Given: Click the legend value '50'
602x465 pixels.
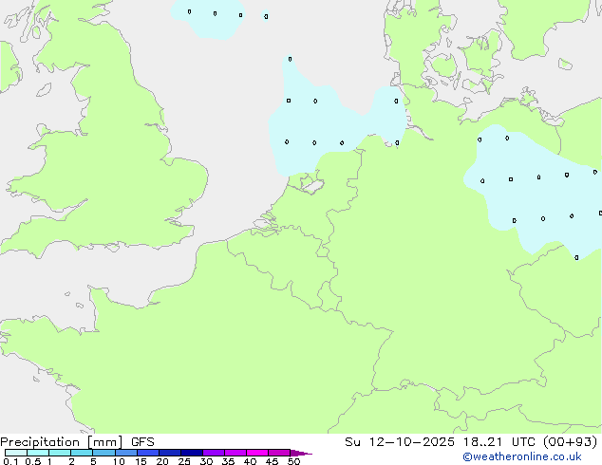Looking at the screenshot, I should click(x=293, y=461).
